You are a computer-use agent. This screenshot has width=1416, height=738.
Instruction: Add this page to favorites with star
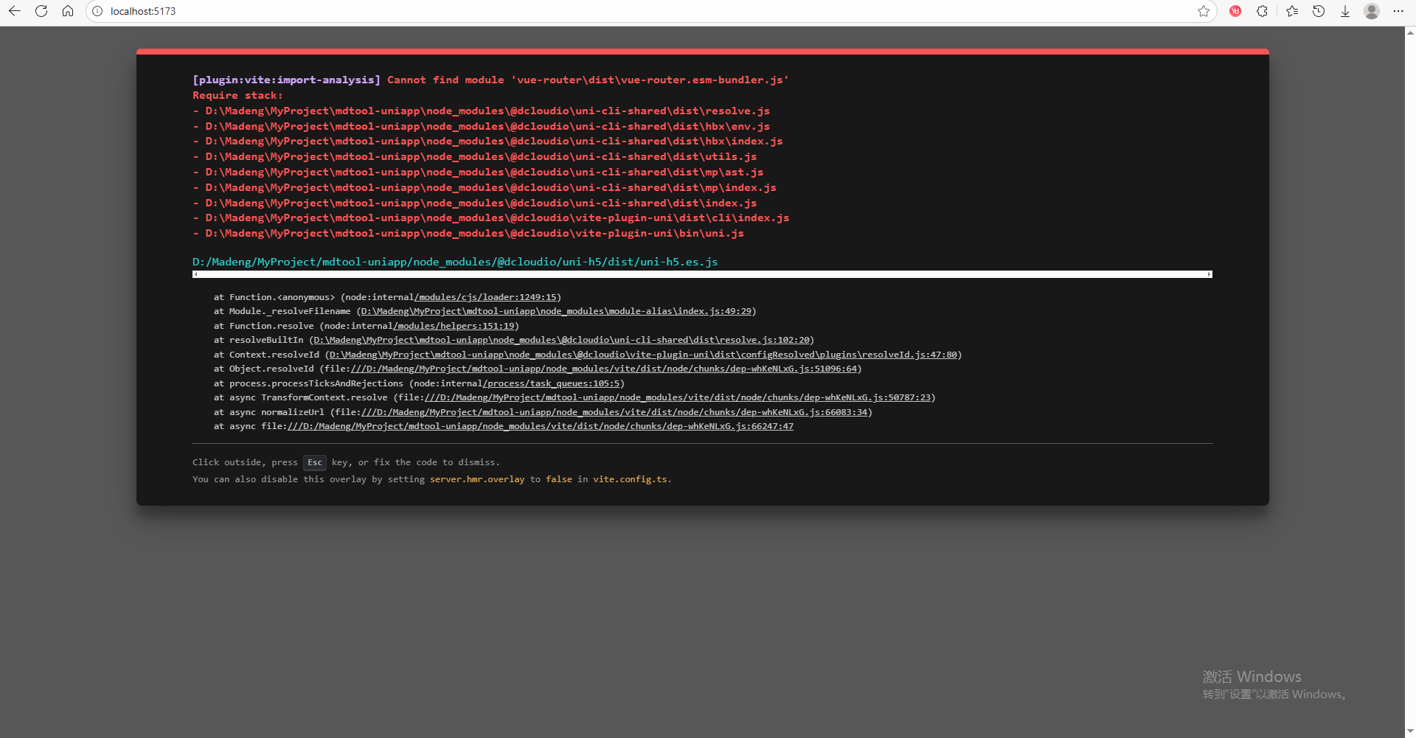tap(1204, 11)
